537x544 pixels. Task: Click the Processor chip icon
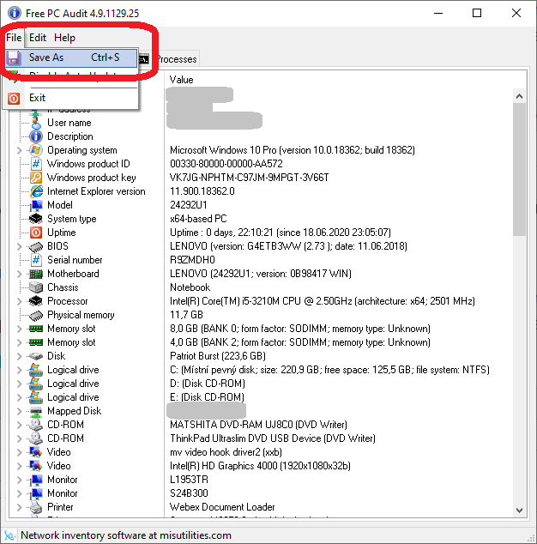36,301
